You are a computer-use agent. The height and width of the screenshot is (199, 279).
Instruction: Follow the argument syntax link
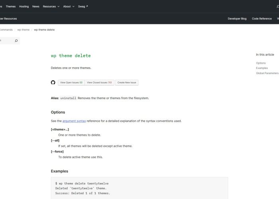click(74, 121)
